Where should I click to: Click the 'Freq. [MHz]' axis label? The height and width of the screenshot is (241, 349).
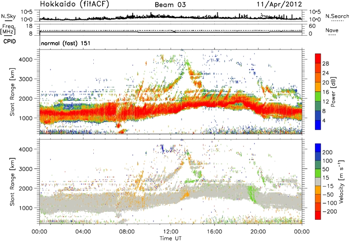point(8,29)
